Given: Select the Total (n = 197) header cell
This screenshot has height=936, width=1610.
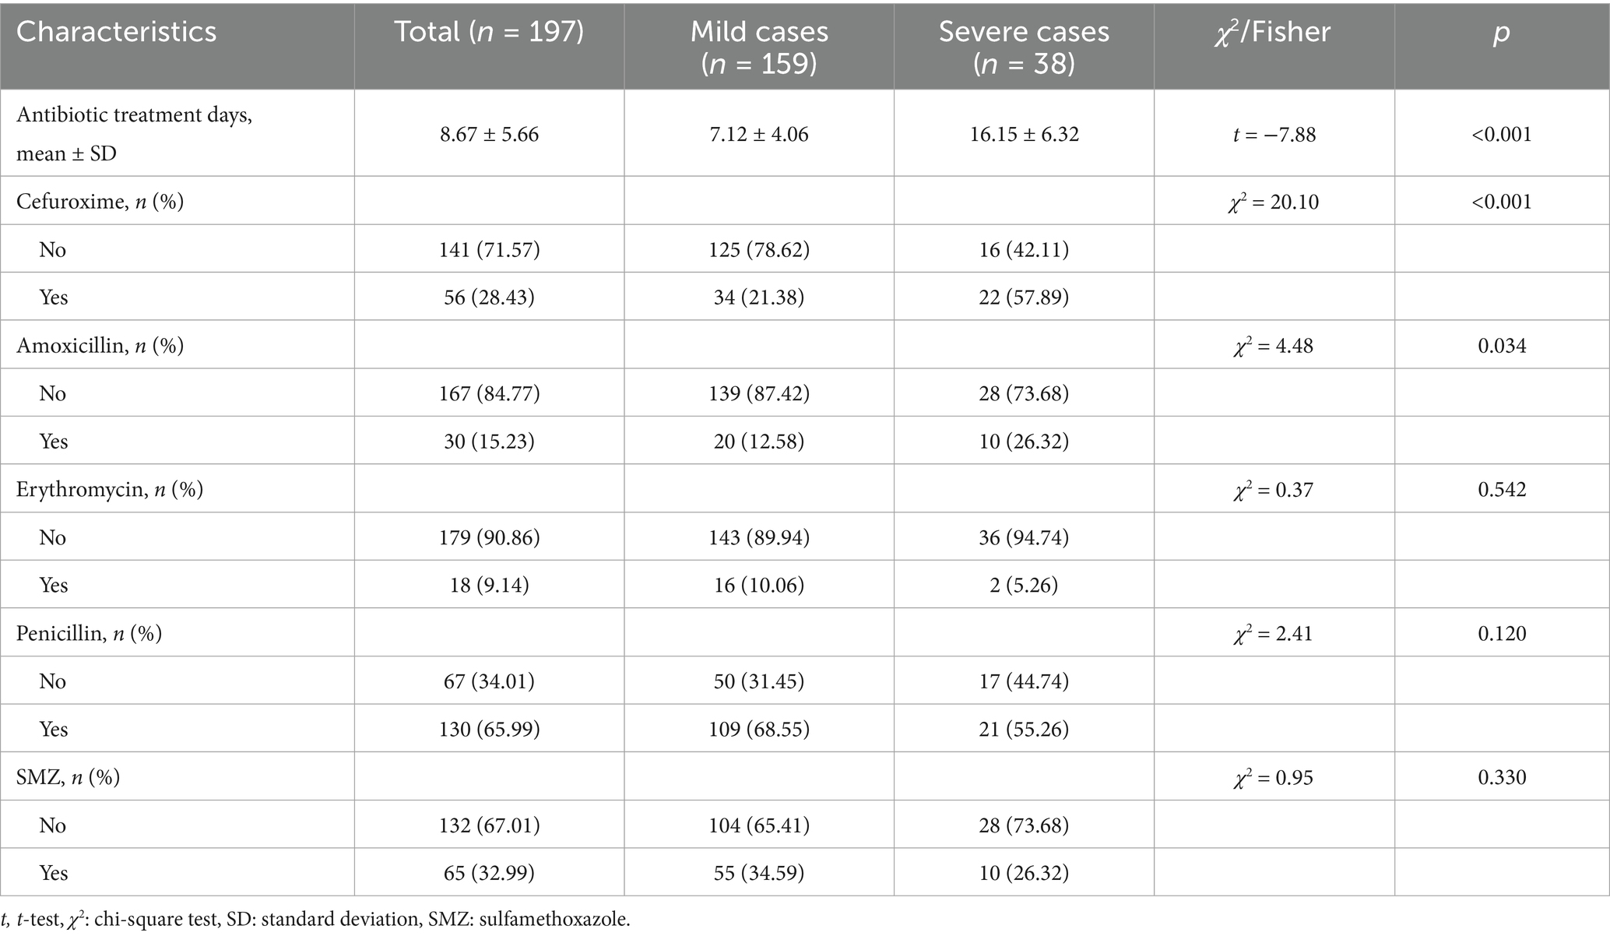Looking at the screenshot, I should click(x=489, y=32).
